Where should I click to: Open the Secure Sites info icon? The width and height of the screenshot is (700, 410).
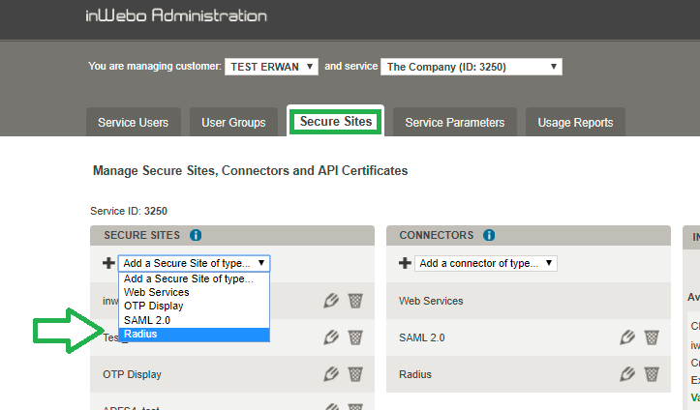click(196, 235)
